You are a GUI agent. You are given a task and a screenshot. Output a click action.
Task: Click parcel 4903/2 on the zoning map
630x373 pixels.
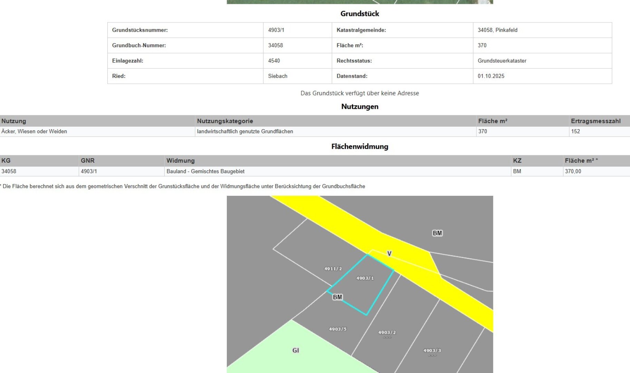pos(387,332)
